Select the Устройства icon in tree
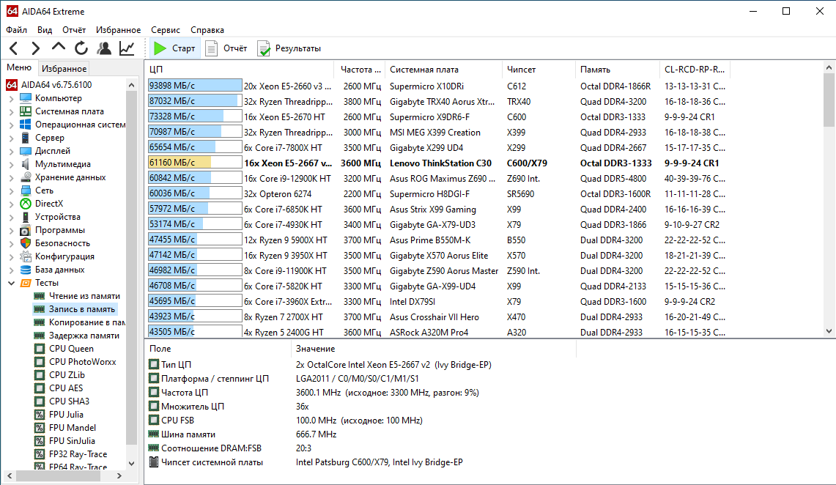Image resolution: width=836 pixels, height=485 pixels. 26,217
